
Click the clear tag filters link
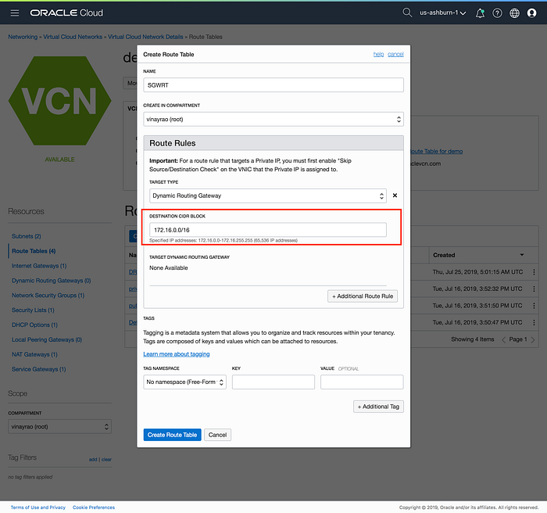tap(106, 459)
